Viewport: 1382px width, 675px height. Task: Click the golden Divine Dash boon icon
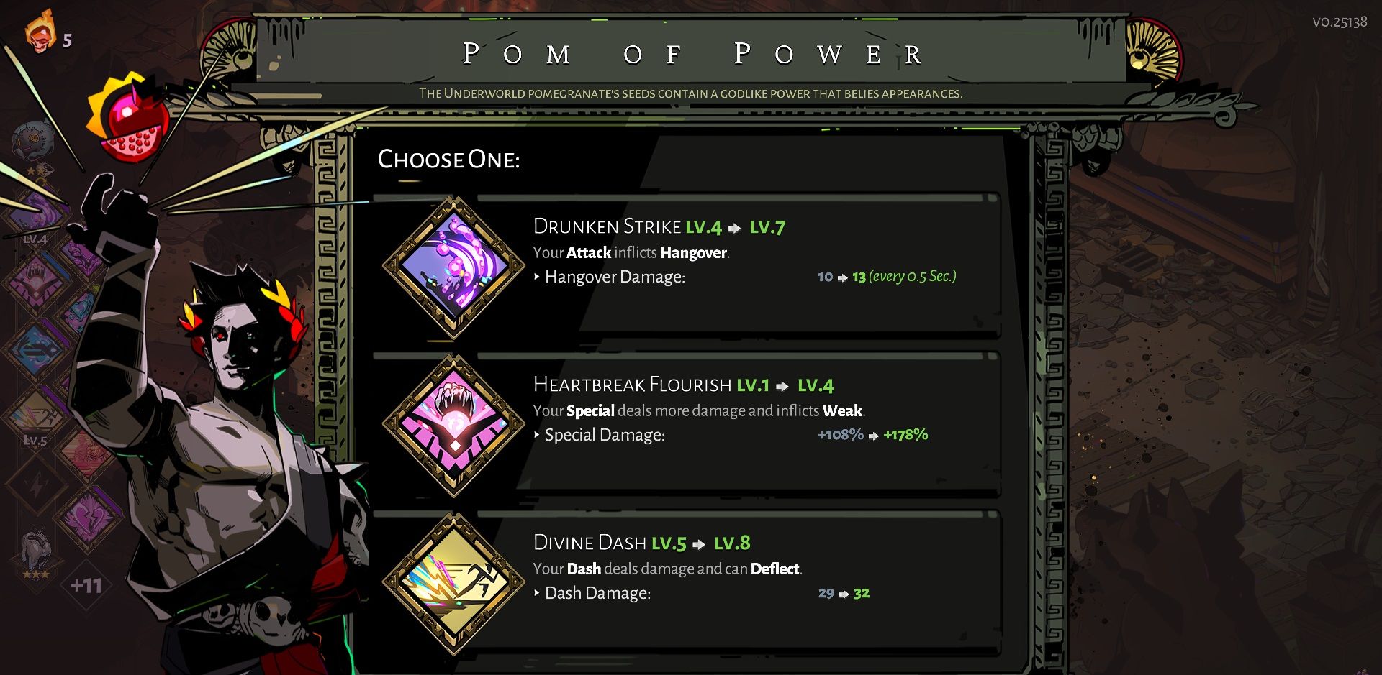[453, 583]
